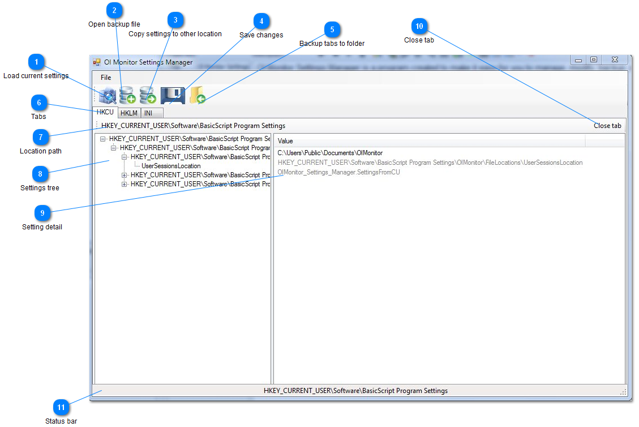Save changes with the floppy disk icon
The width and height of the screenshot is (639, 427).
(x=173, y=96)
